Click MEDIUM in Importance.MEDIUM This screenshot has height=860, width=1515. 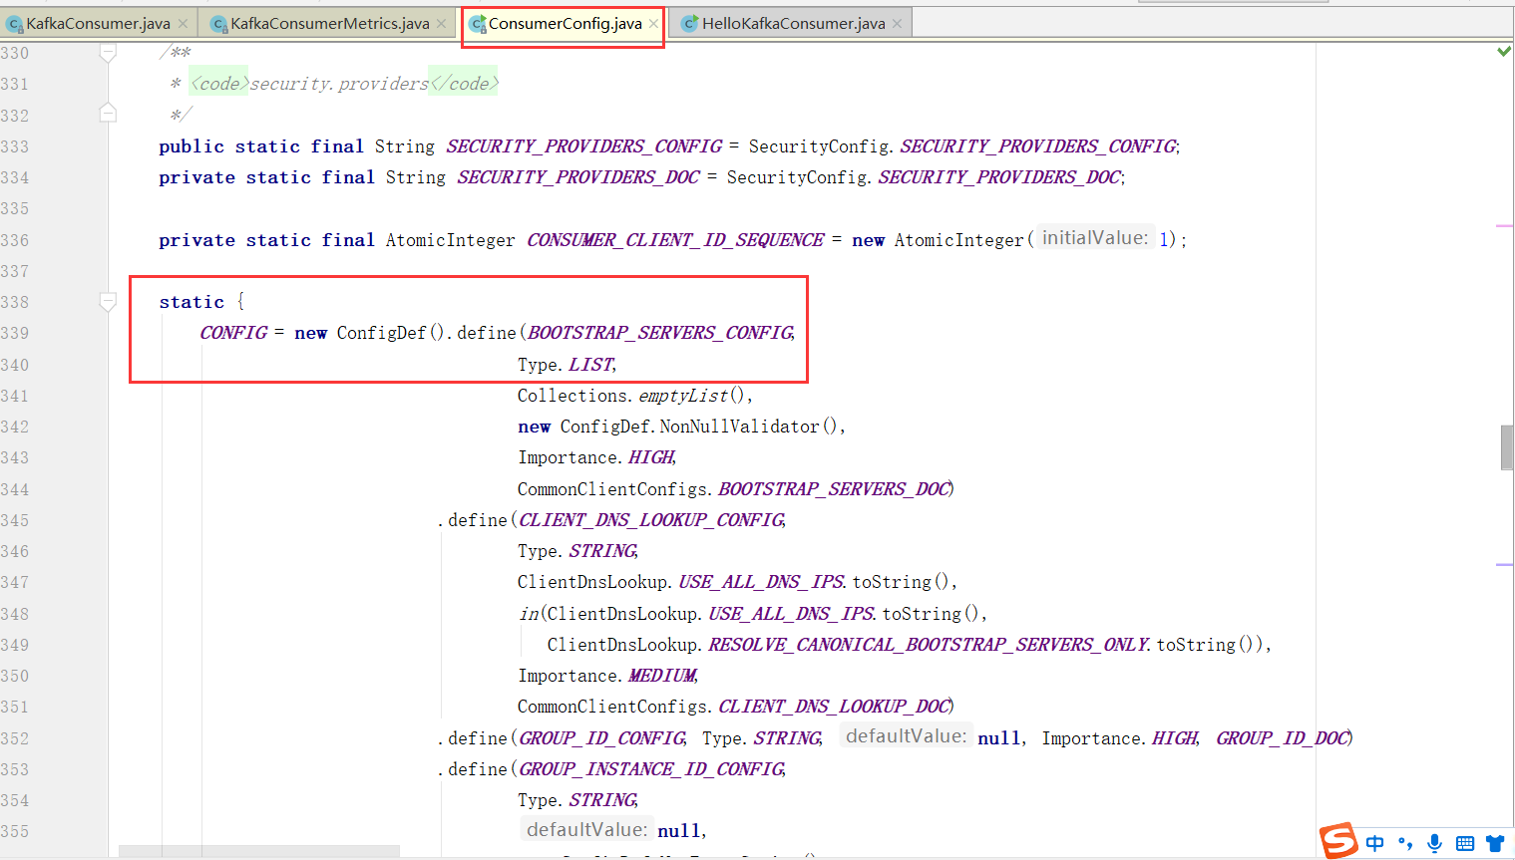click(x=662, y=676)
